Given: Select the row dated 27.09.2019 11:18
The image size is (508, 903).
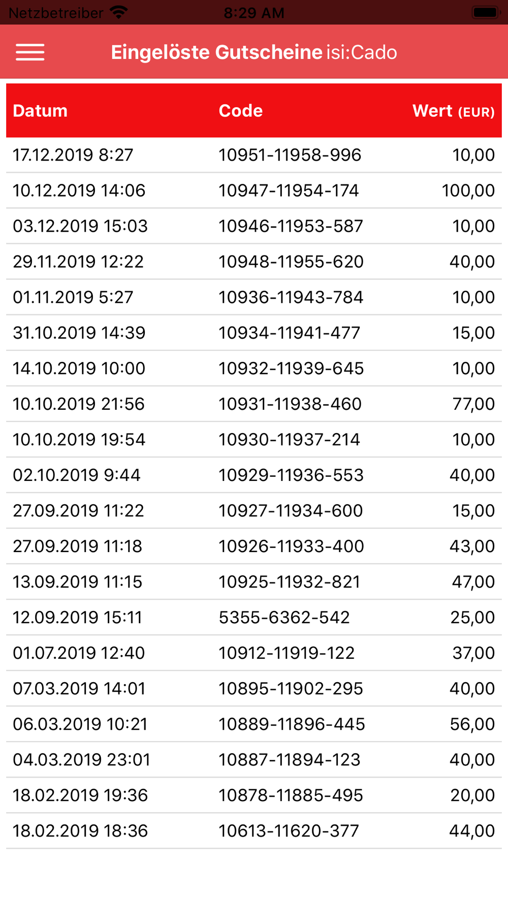Looking at the screenshot, I should coord(254,546).
